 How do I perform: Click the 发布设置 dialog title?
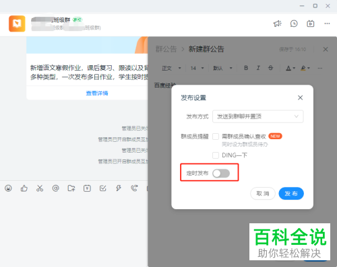193,98
